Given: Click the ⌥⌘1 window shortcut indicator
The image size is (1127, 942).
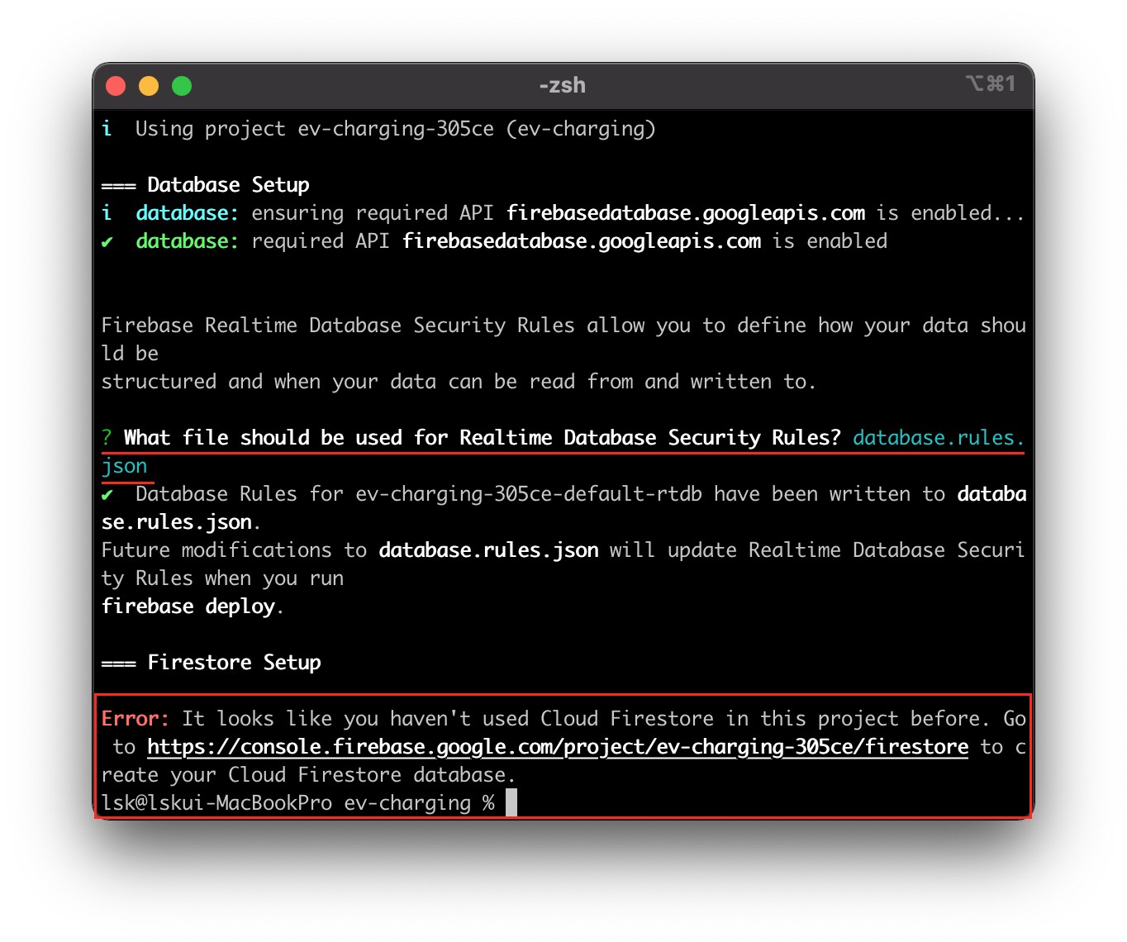Looking at the screenshot, I should (990, 83).
